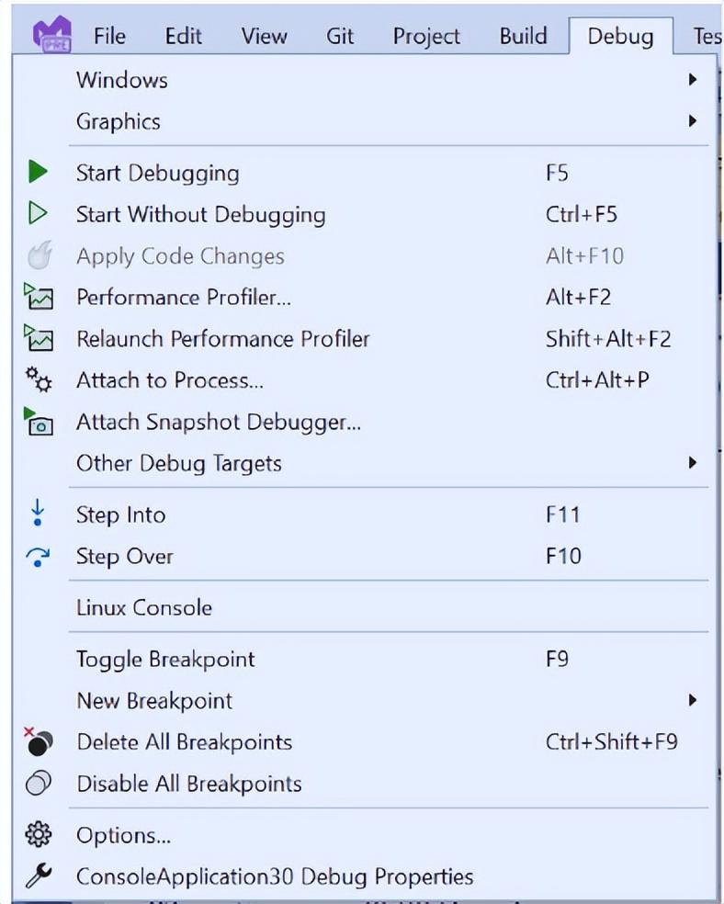Select Toggle Breakpoint
The height and width of the screenshot is (904, 724).
[365, 659]
